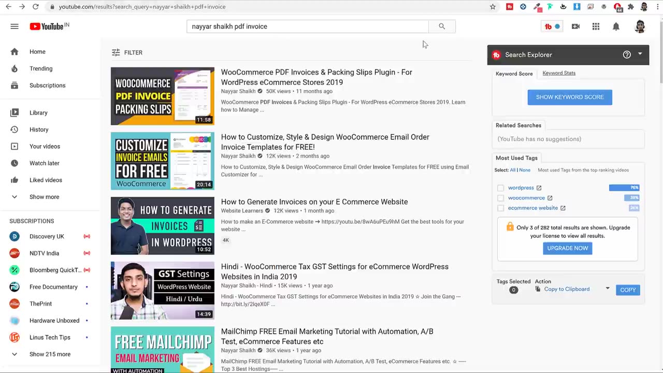Open the Website Learners channel link
This screenshot has width=663, height=373.
tap(242, 211)
